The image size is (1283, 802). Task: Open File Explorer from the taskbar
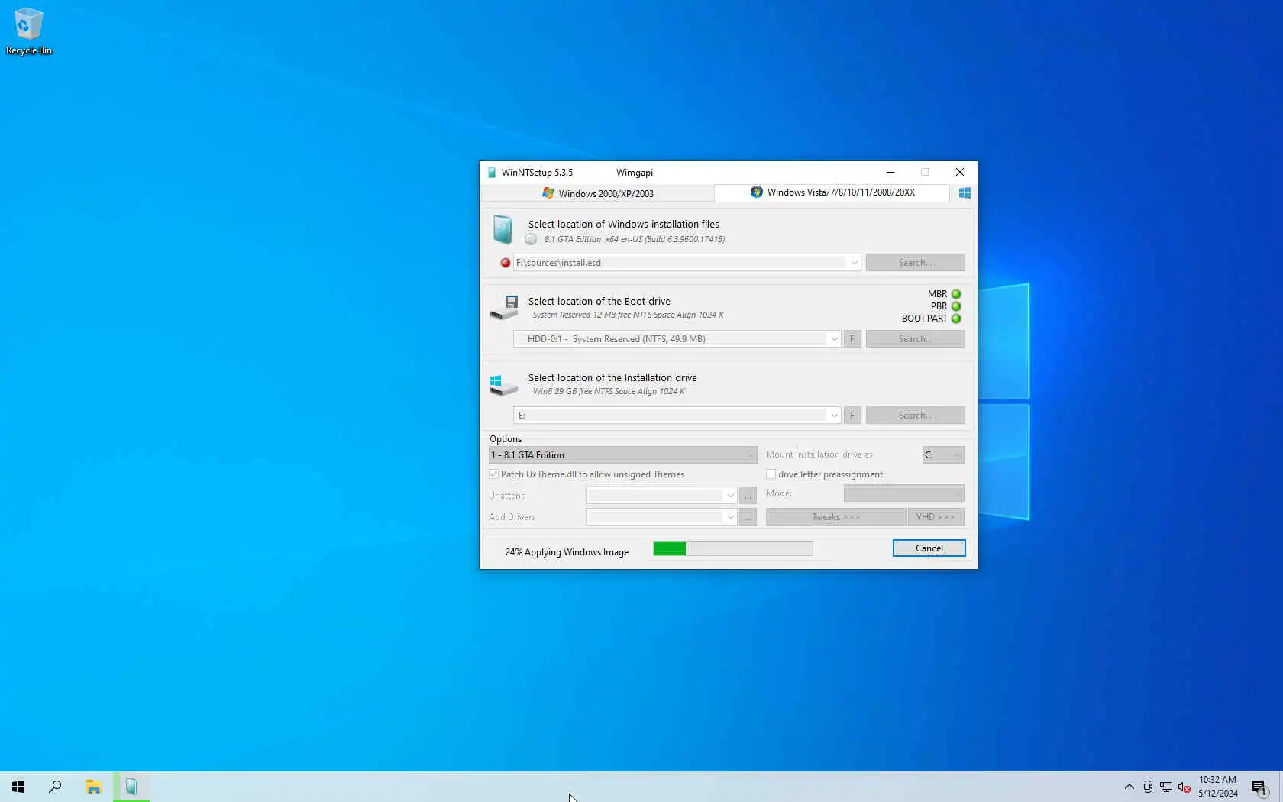point(93,787)
